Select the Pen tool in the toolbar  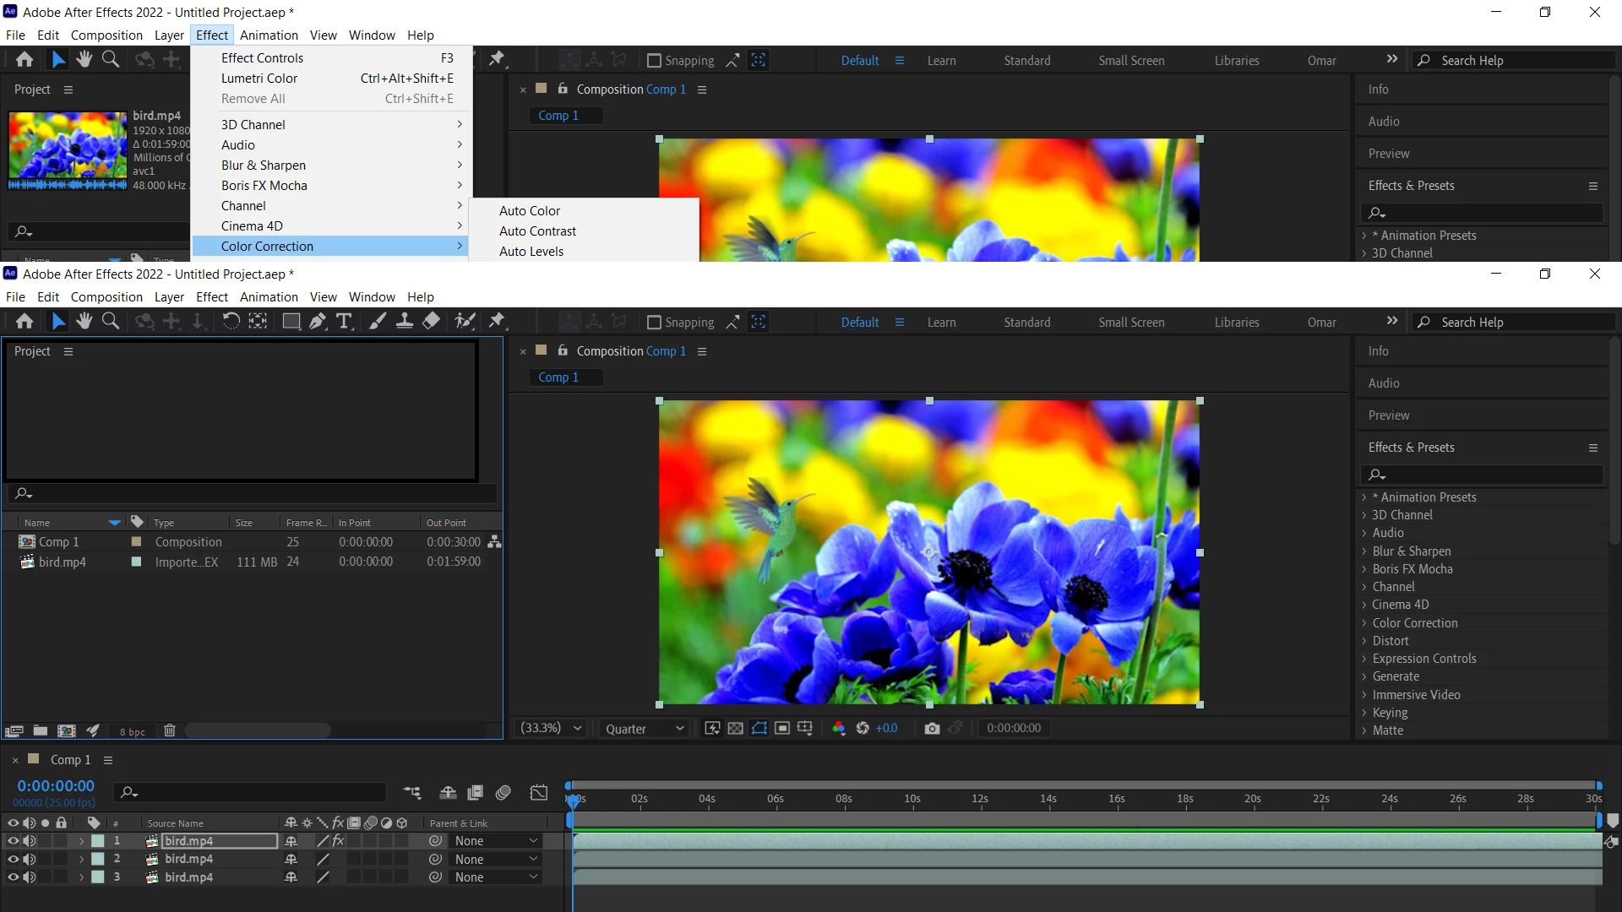click(318, 321)
